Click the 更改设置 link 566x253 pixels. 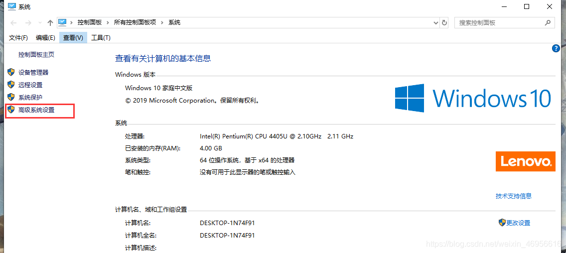(518, 223)
